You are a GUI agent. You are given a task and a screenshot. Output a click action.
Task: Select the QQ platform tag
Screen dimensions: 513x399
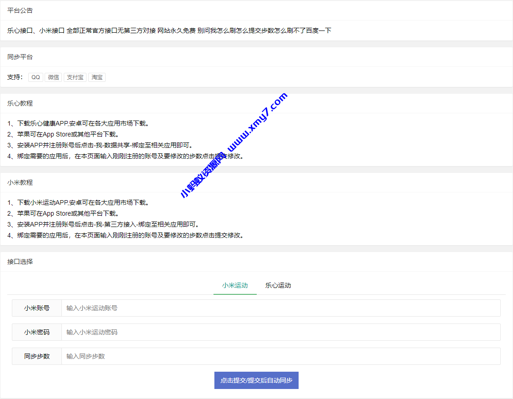[x=35, y=77]
